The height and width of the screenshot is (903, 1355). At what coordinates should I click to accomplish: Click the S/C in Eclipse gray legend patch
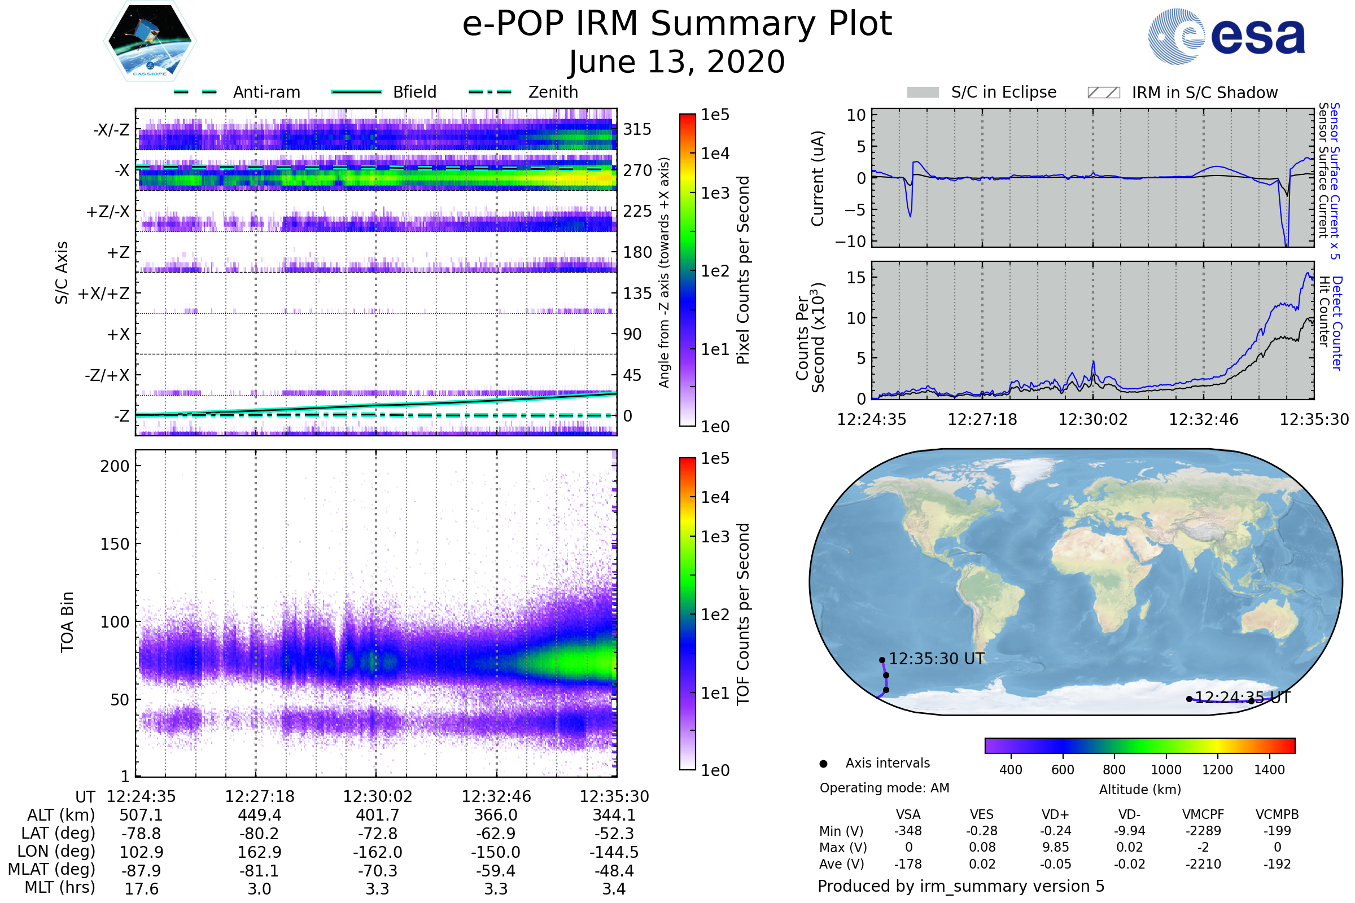tap(923, 93)
